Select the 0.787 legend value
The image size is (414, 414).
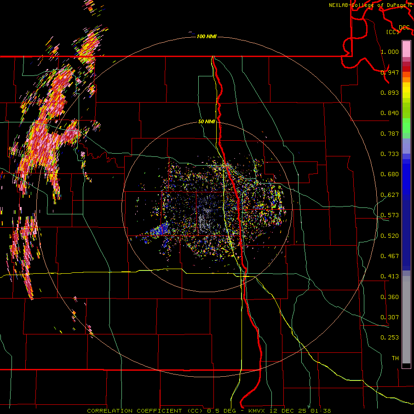click(390, 133)
